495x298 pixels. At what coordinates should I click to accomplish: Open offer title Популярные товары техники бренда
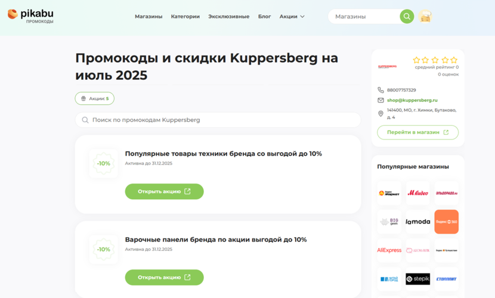coord(224,154)
